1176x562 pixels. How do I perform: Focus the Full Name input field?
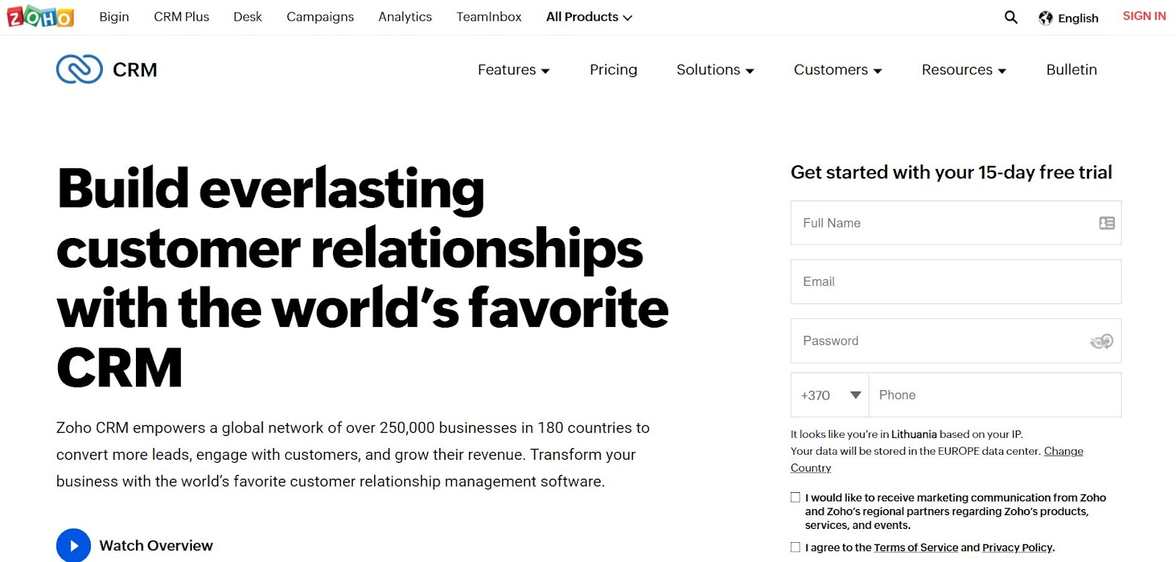(955, 223)
